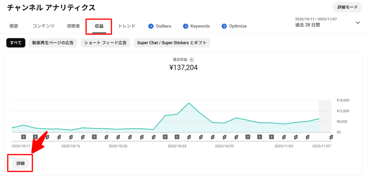Click the vidIQ icon beside Keywords
The height and width of the screenshot is (181, 368).
[x=185, y=26]
